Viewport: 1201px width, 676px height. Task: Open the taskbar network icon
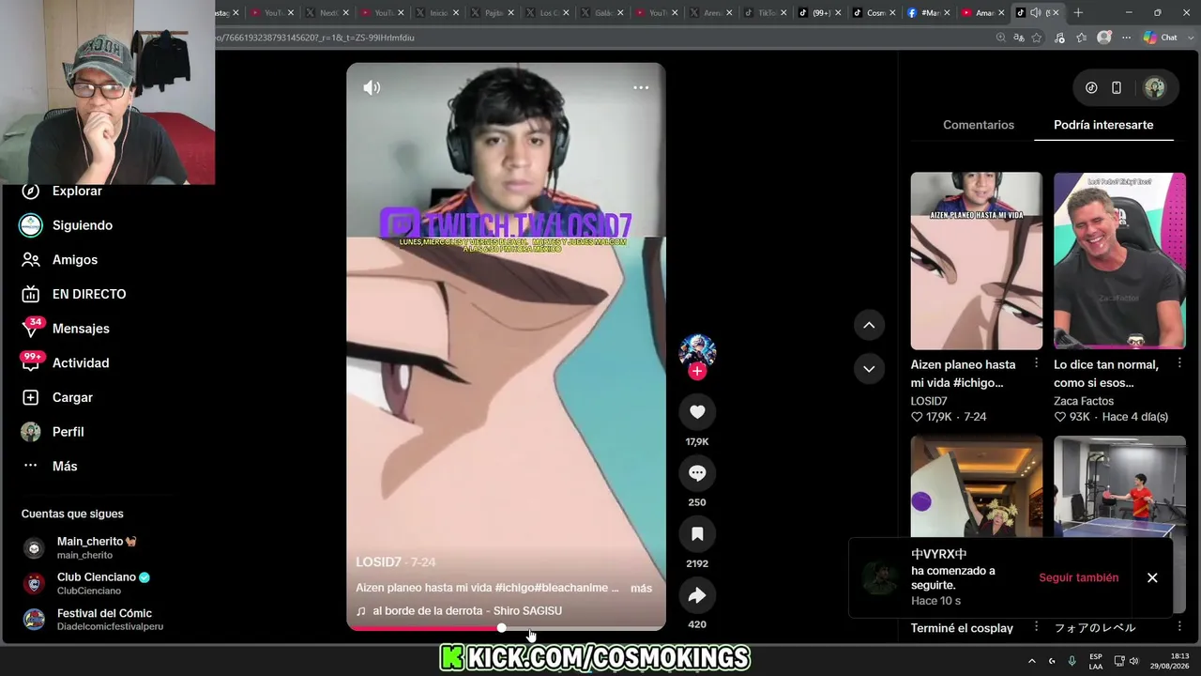click(x=1119, y=661)
